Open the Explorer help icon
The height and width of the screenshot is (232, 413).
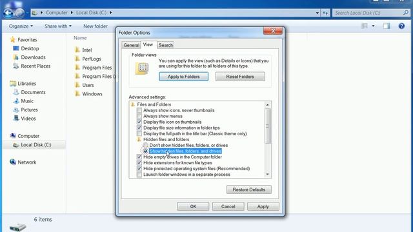pyautogui.click(x=401, y=26)
